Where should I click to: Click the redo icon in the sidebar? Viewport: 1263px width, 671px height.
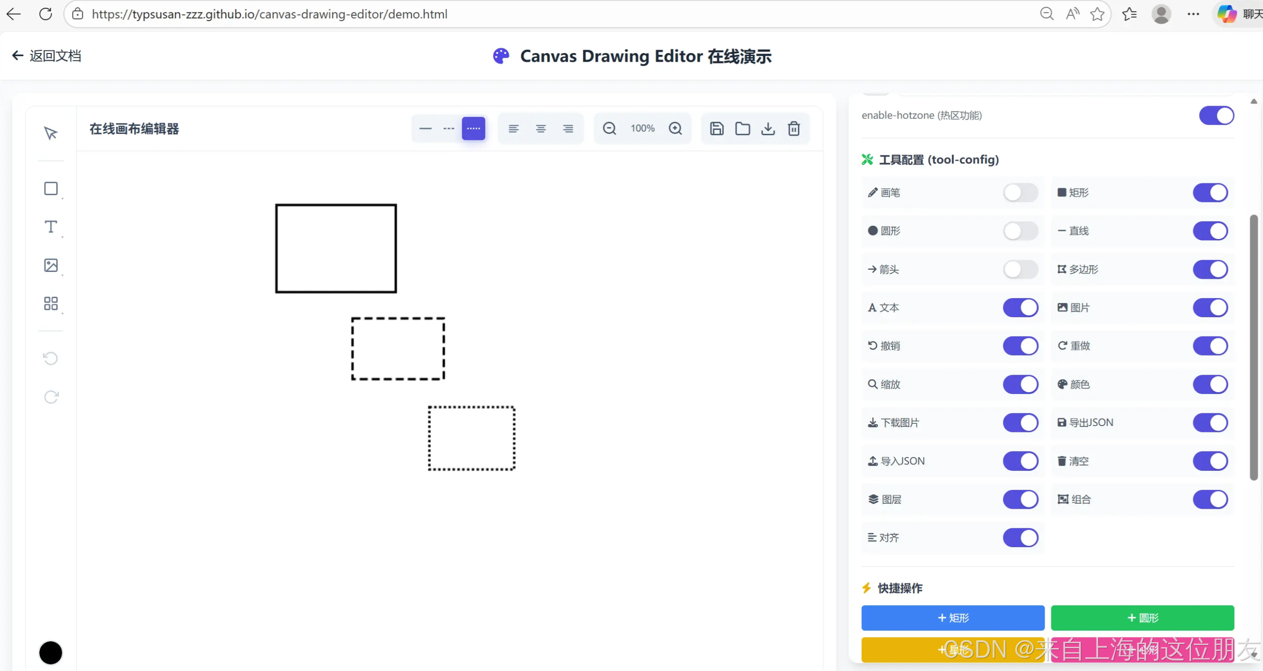pos(50,397)
